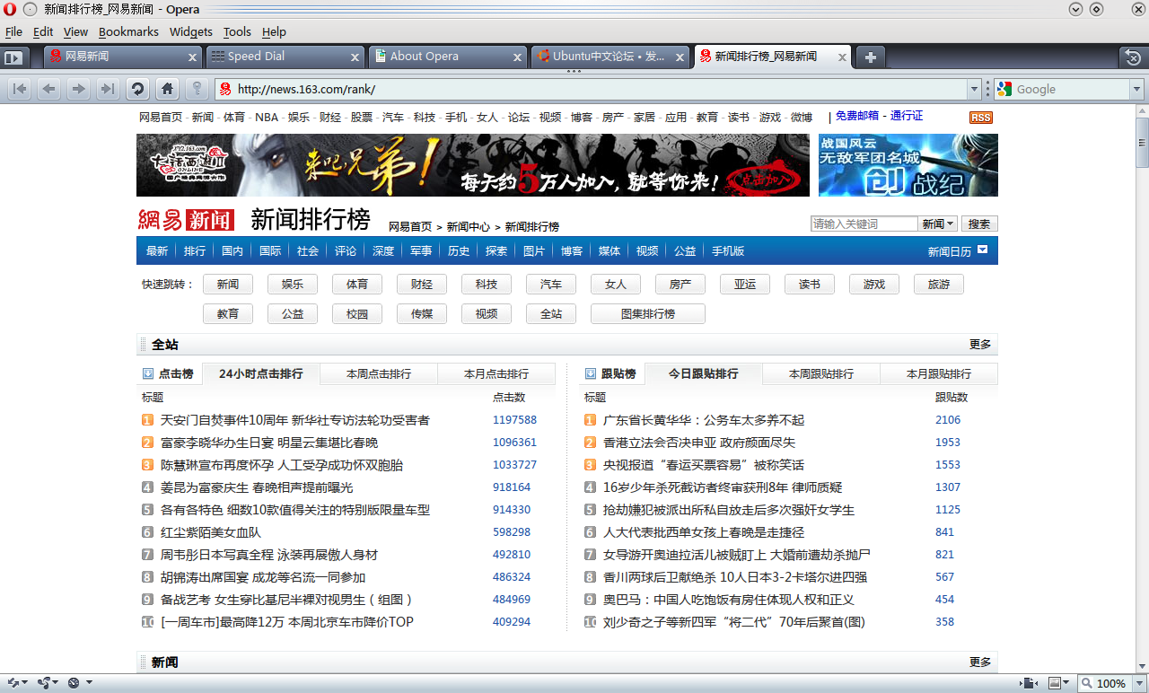Open the File menu
The height and width of the screenshot is (693, 1149).
(x=13, y=31)
